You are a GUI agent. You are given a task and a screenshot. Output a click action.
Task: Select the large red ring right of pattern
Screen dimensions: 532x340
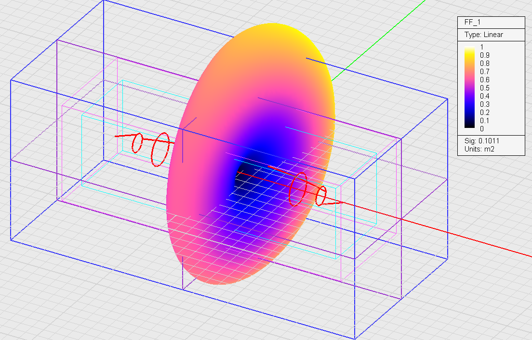click(298, 189)
